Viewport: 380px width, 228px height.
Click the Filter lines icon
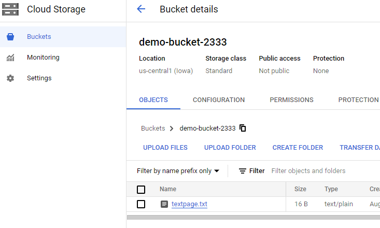click(242, 171)
